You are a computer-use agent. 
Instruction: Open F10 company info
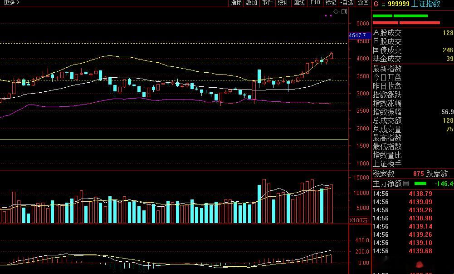[x=315, y=3]
